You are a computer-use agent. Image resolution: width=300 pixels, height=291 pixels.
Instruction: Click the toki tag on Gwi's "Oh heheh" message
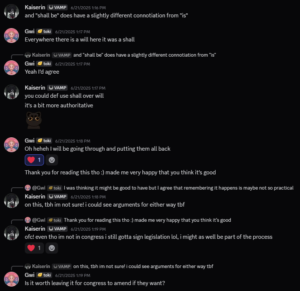tap(44, 141)
